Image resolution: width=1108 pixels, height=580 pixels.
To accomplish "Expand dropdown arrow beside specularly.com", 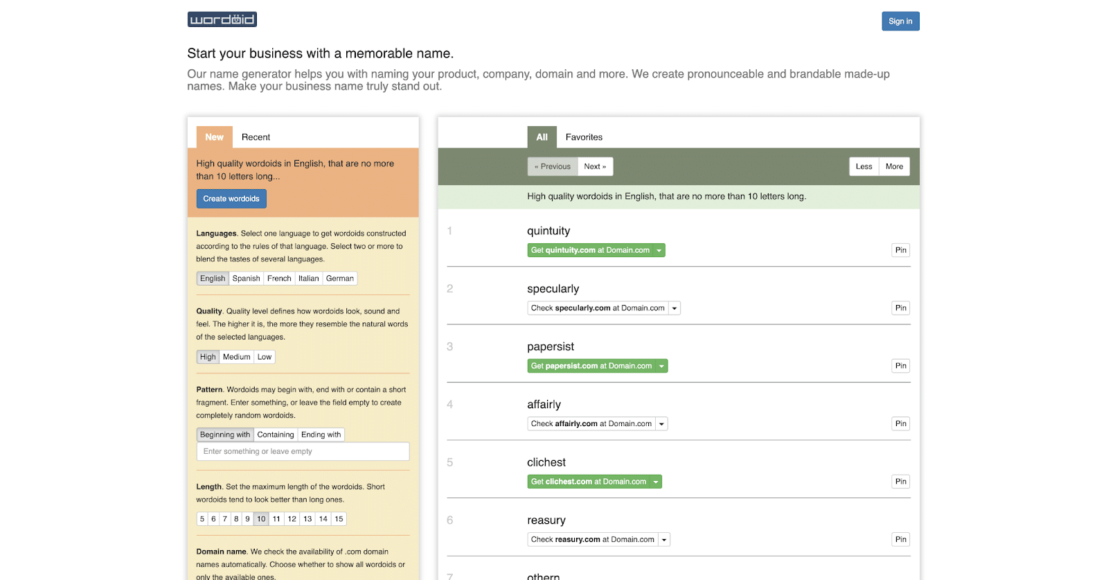I will 674,308.
